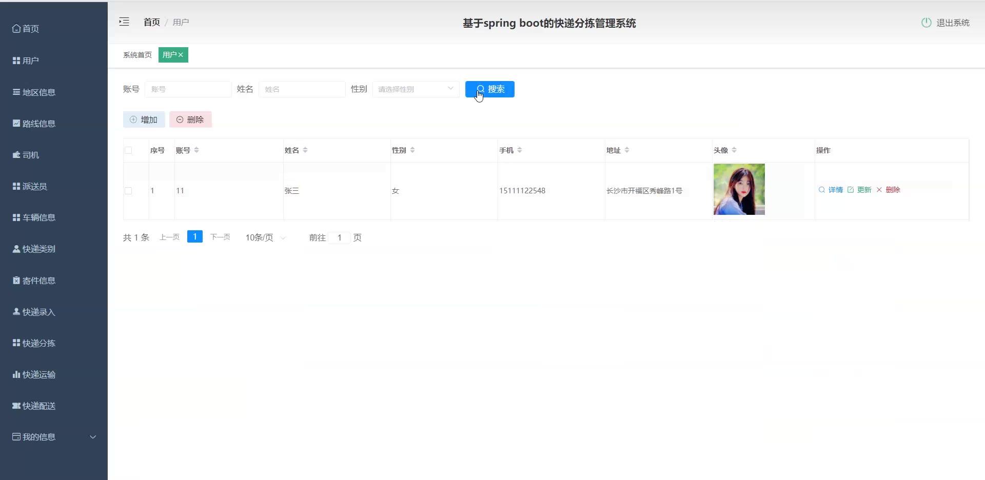The height and width of the screenshot is (480, 985).
Task: Click the sort icon beside 地址 header
Action: 627,150
